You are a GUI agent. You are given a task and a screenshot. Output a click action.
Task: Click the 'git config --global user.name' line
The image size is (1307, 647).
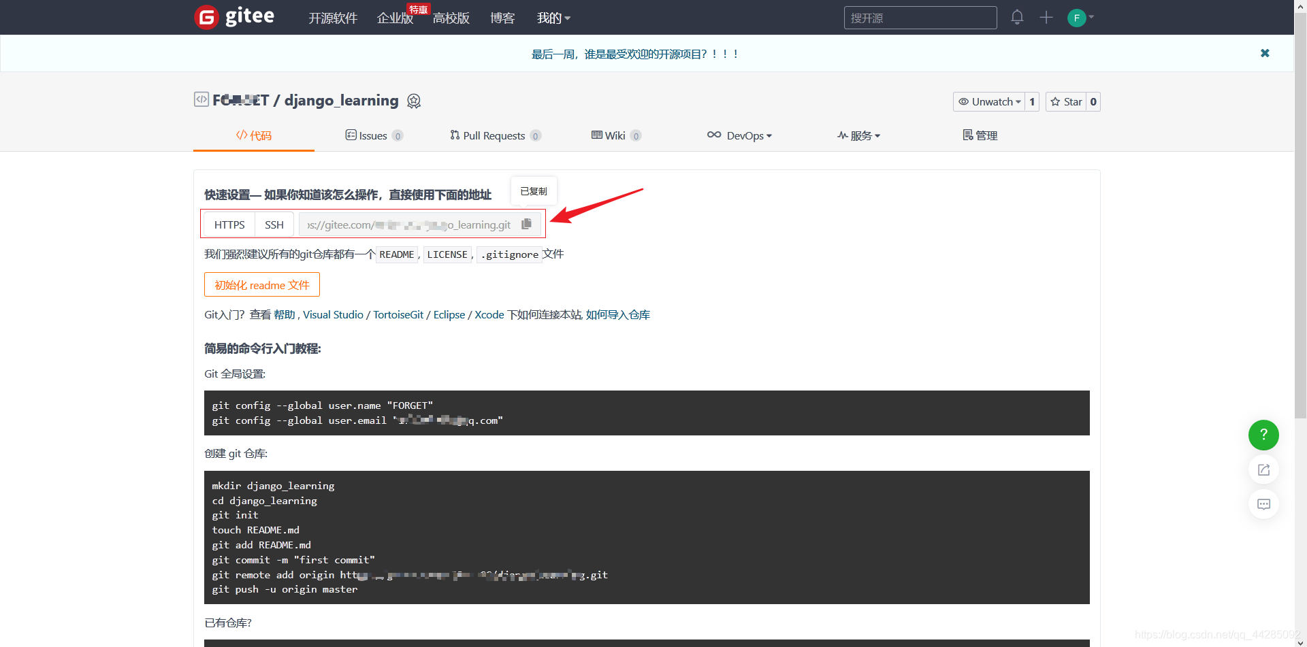pyautogui.click(x=323, y=405)
